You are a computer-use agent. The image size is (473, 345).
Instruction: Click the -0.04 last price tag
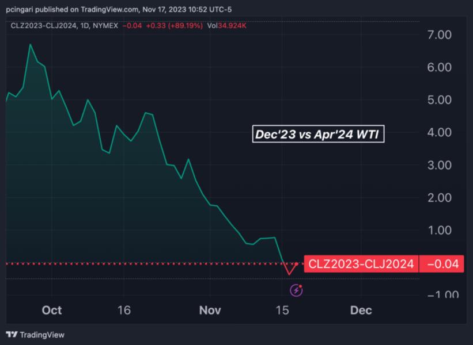(442, 264)
